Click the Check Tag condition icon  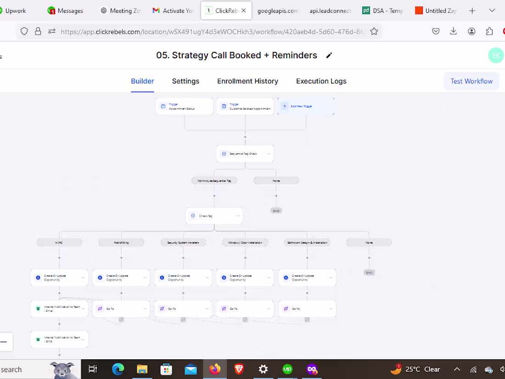click(193, 215)
